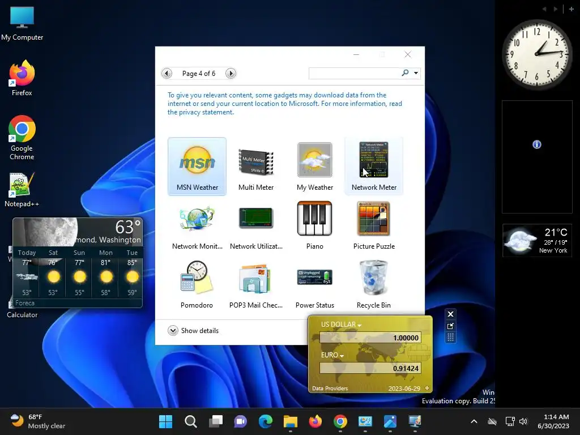Launch Microsoft Edge from taskbar
This screenshot has width=580, height=435.
coord(266,421)
